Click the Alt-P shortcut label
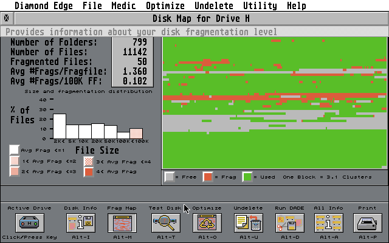This screenshot has height=243, width=389. [368, 238]
